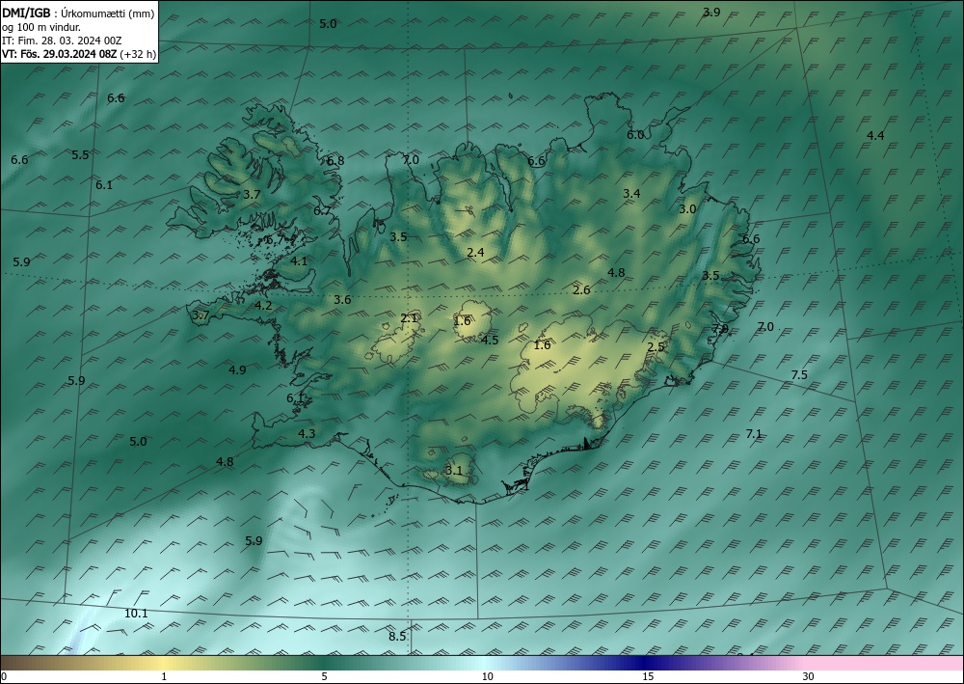This screenshot has width=964, height=684.
Task: Select the 3.6 value label
Action: (342, 300)
